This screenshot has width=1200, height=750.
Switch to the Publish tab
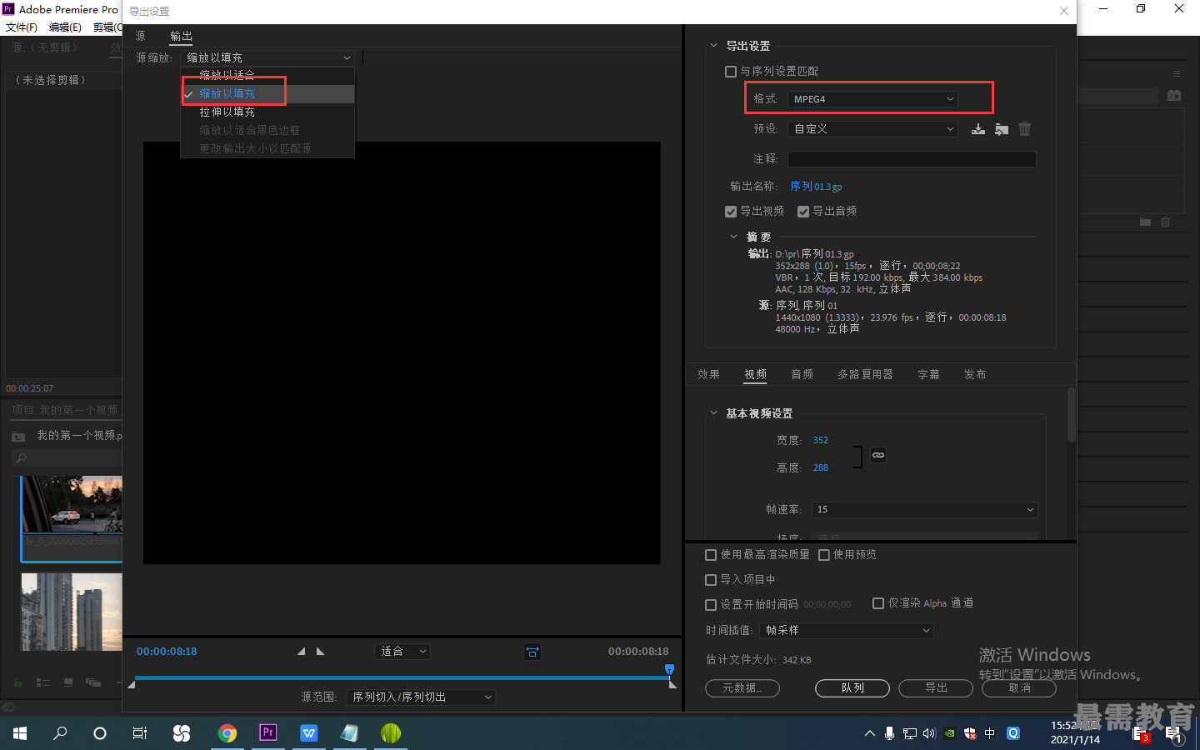975,375
